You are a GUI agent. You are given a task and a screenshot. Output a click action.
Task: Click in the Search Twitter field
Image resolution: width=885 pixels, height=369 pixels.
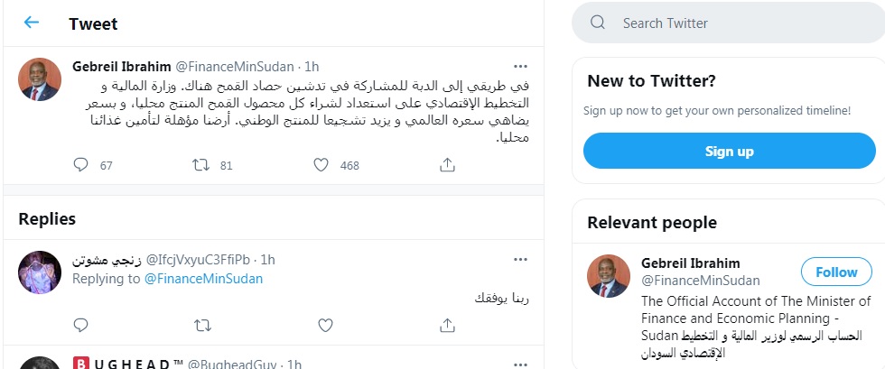(x=741, y=23)
